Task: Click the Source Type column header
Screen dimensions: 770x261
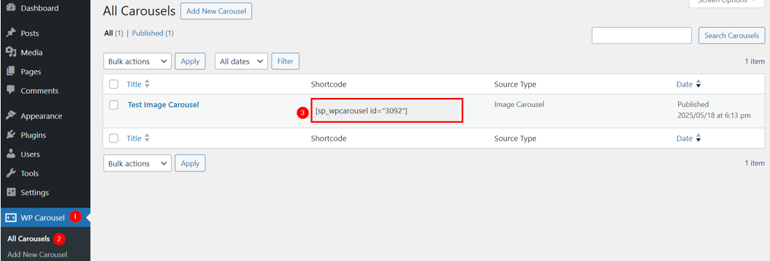Action: coord(515,84)
